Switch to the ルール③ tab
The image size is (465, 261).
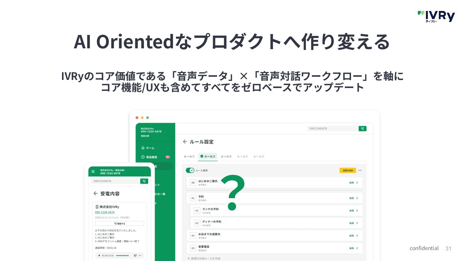tap(226, 156)
